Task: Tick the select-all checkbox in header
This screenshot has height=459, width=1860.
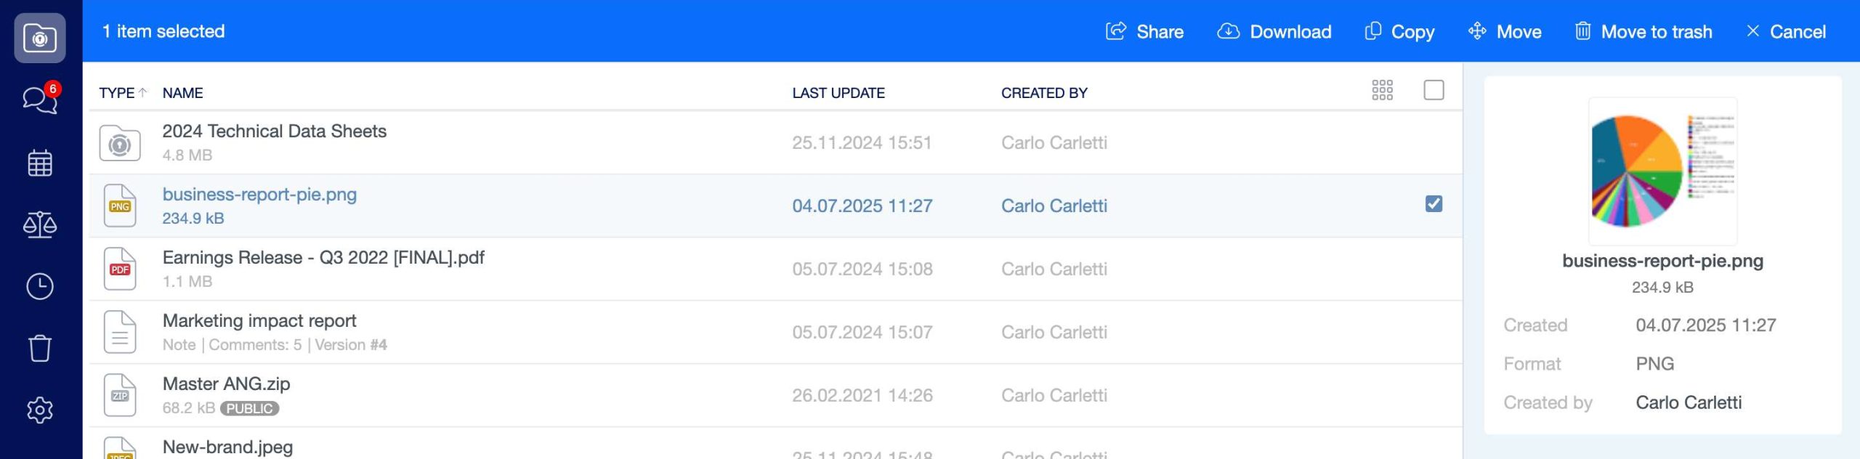Action: coord(1434,90)
